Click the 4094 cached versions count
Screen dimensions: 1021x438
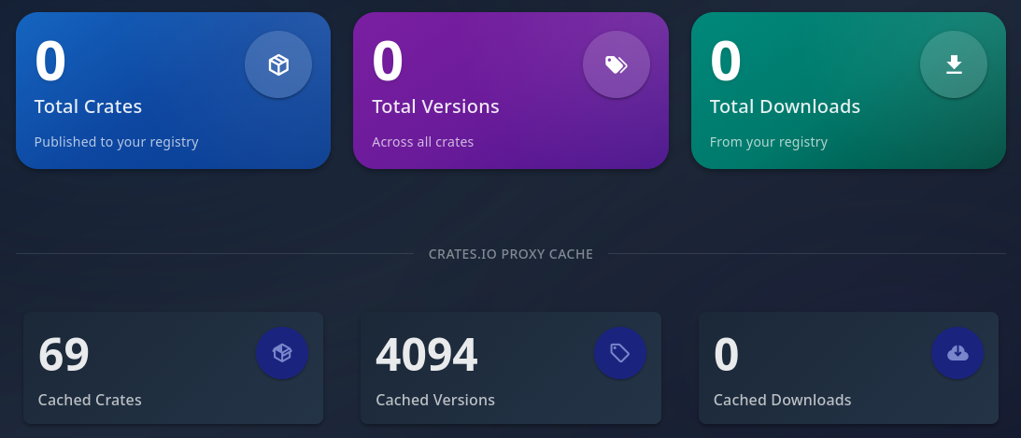[x=426, y=355]
